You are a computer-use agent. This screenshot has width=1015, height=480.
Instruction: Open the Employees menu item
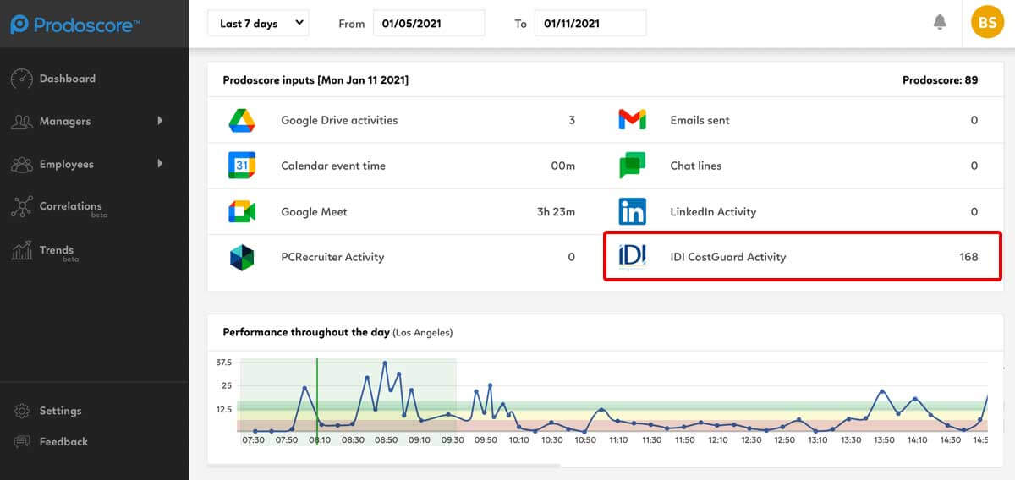pos(66,164)
